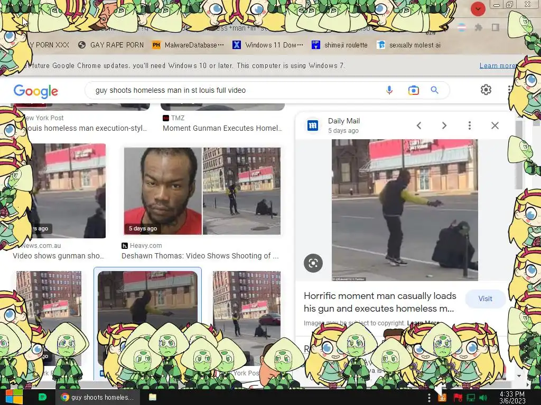The height and width of the screenshot is (405, 541).
Task: Follow the Learn more link in Chrome notice
Action: 497,65
